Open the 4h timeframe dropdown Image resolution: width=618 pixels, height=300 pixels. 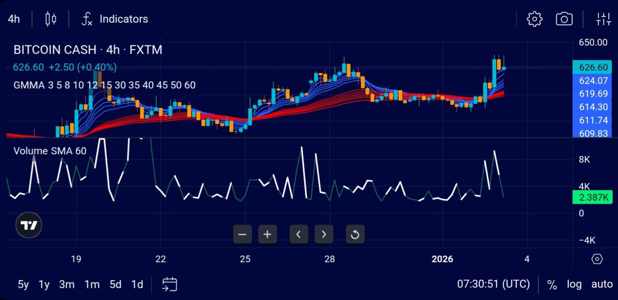[14, 19]
